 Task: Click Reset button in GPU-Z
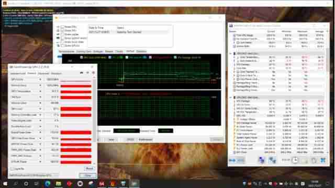point(90,169)
